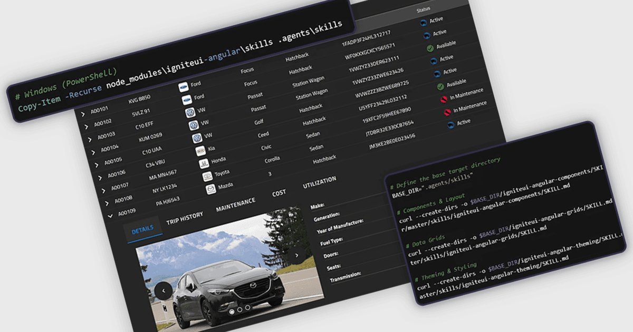
Task: Open the Details tab
Action: pos(142,229)
